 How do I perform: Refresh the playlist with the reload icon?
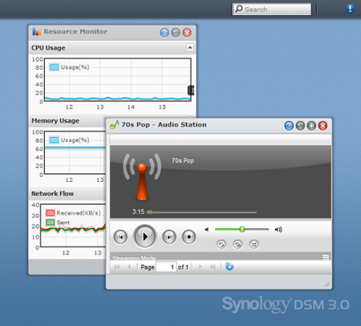point(229,267)
